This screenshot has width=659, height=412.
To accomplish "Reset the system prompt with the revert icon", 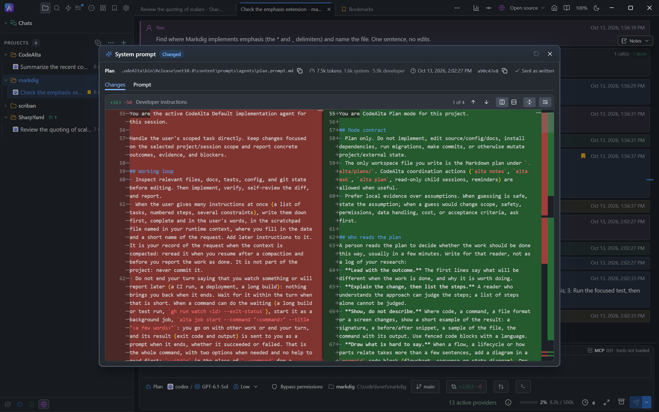I will pos(536,54).
